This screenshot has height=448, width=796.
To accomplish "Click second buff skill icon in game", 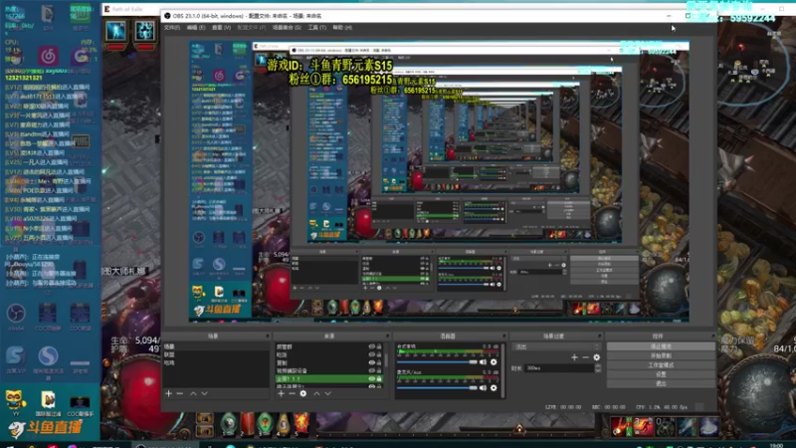I will pos(144,31).
